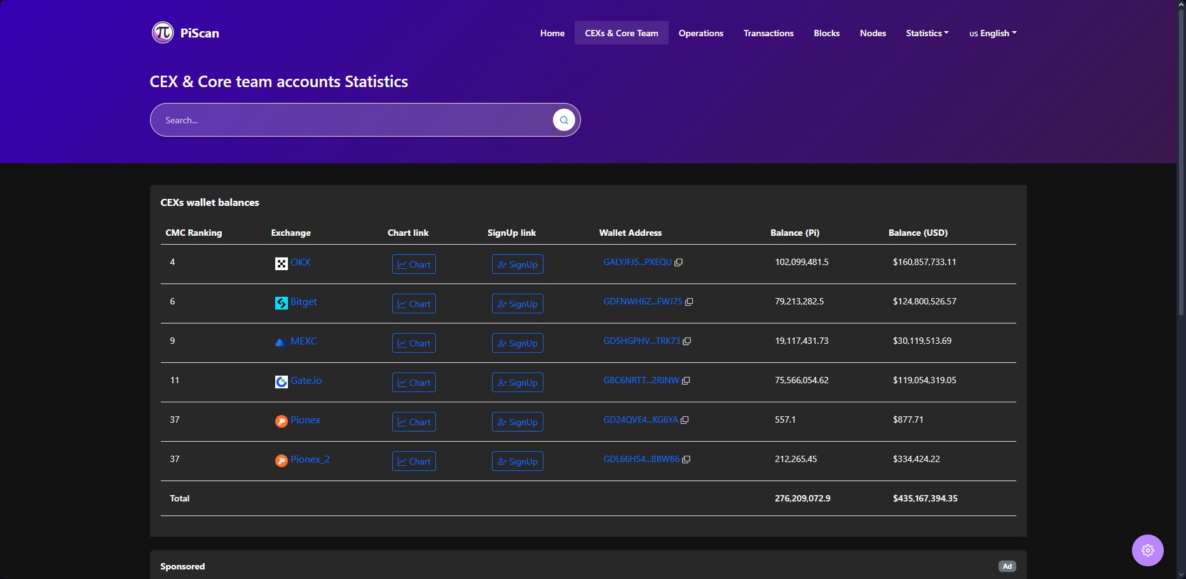Click the CMC Ranking column header
The image size is (1186, 579).
click(x=194, y=233)
